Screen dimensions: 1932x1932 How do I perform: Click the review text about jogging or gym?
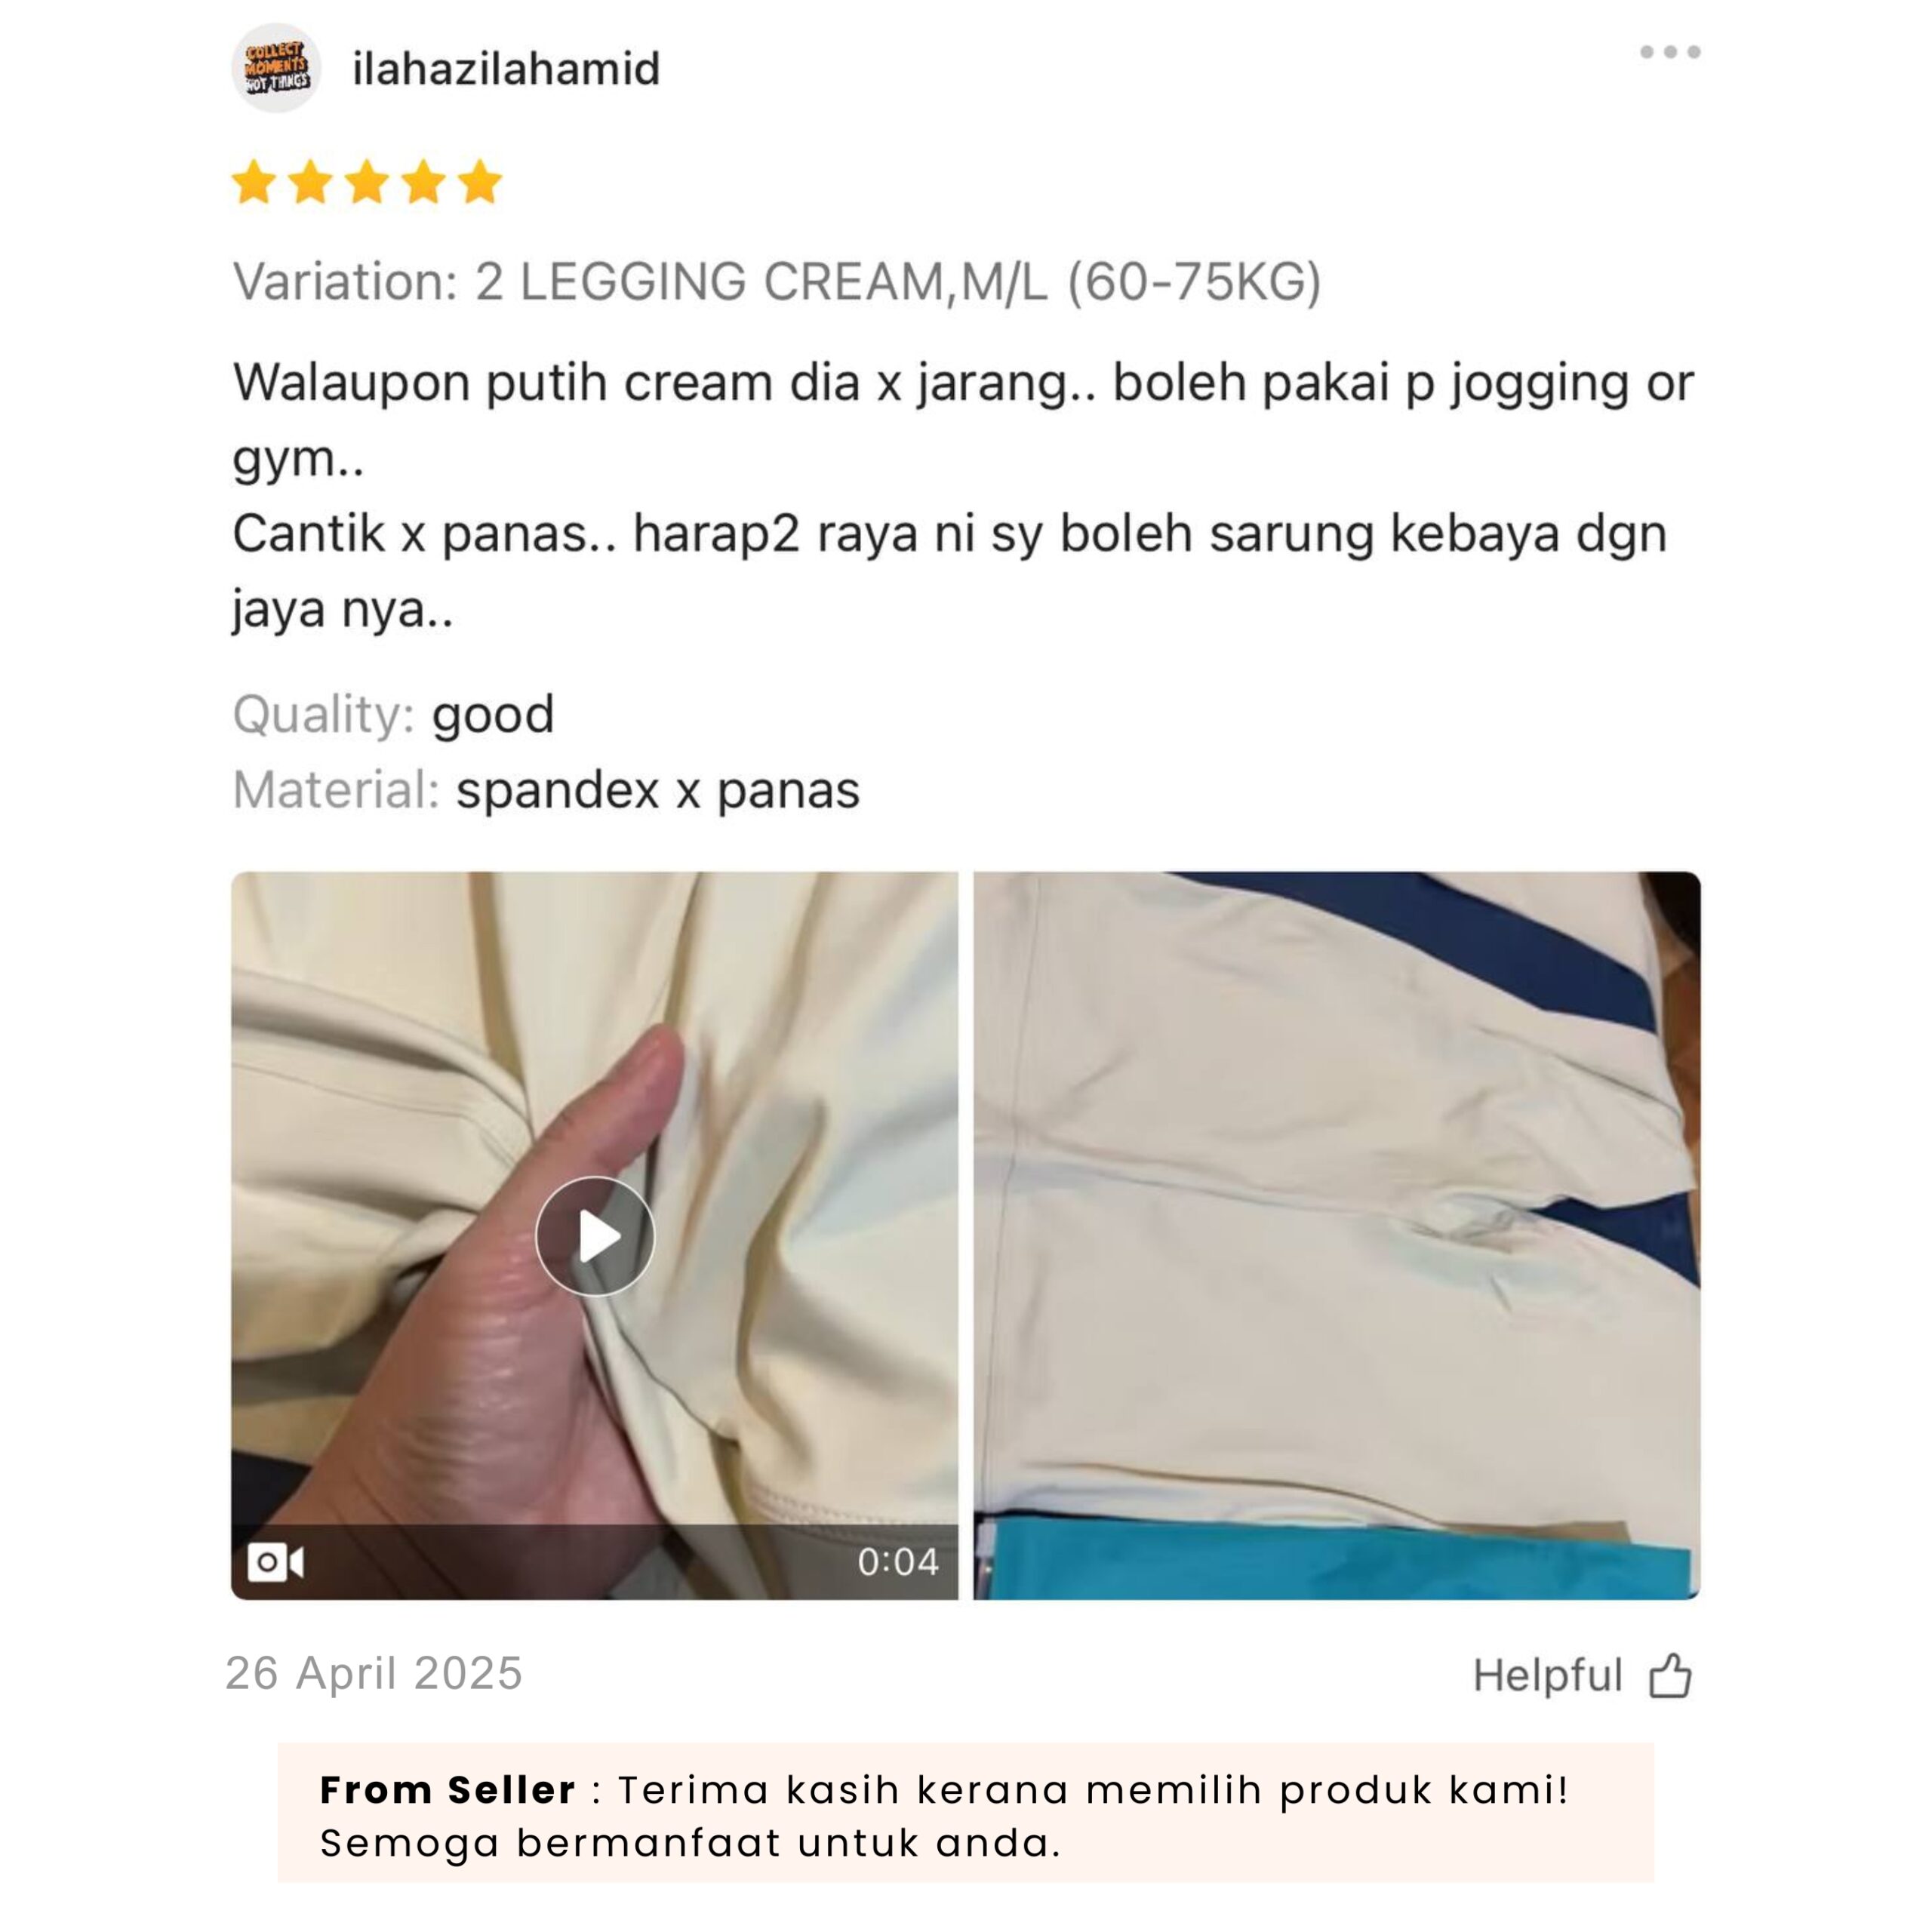pyautogui.click(x=963, y=420)
